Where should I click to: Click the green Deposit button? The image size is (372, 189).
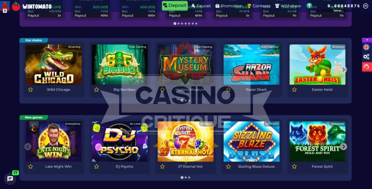point(175,5)
